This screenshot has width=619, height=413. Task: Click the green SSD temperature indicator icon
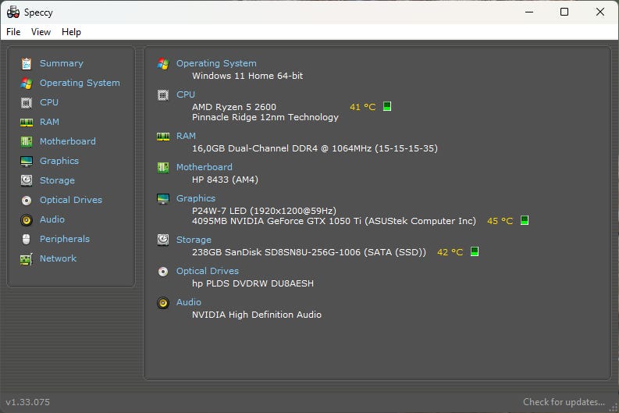475,251
